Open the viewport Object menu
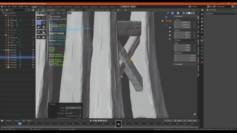The height and width of the screenshot is (133, 237). [69, 13]
